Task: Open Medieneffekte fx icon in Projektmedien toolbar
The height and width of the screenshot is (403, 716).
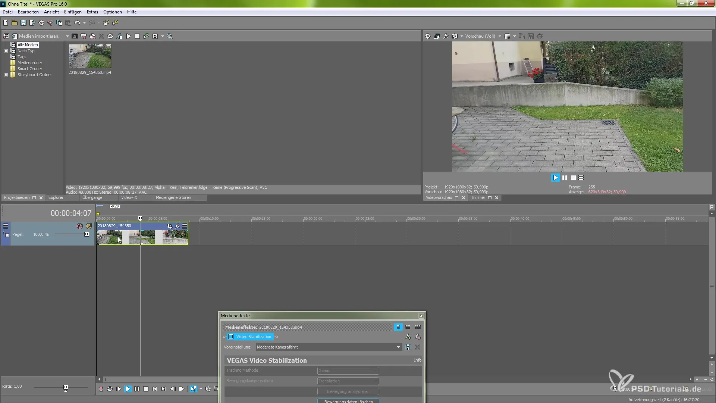Action: (119, 36)
